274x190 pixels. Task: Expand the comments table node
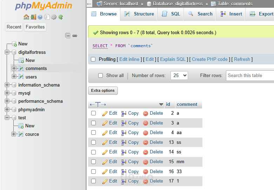(x=14, y=68)
